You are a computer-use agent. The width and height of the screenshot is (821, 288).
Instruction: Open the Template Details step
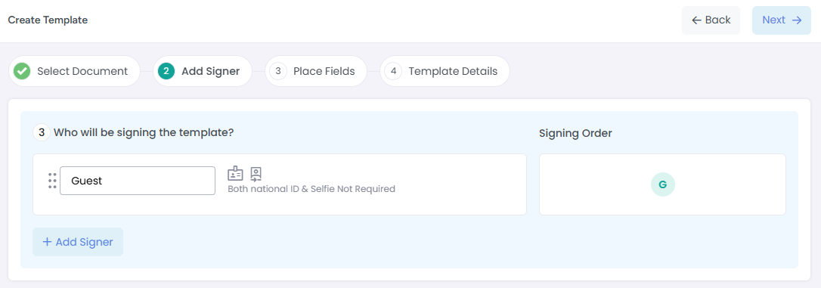tap(445, 71)
